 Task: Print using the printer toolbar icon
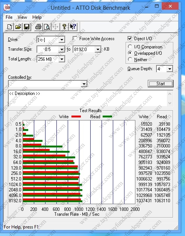pyautogui.click(x=38, y=27)
